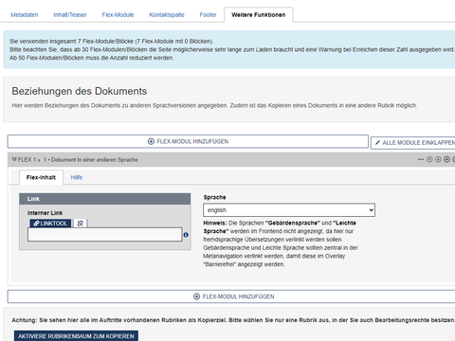Open the three-dots menu in FLEX 1 header
Viewport: 455px width, 341px height.
pyautogui.click(x=421, y=159)
